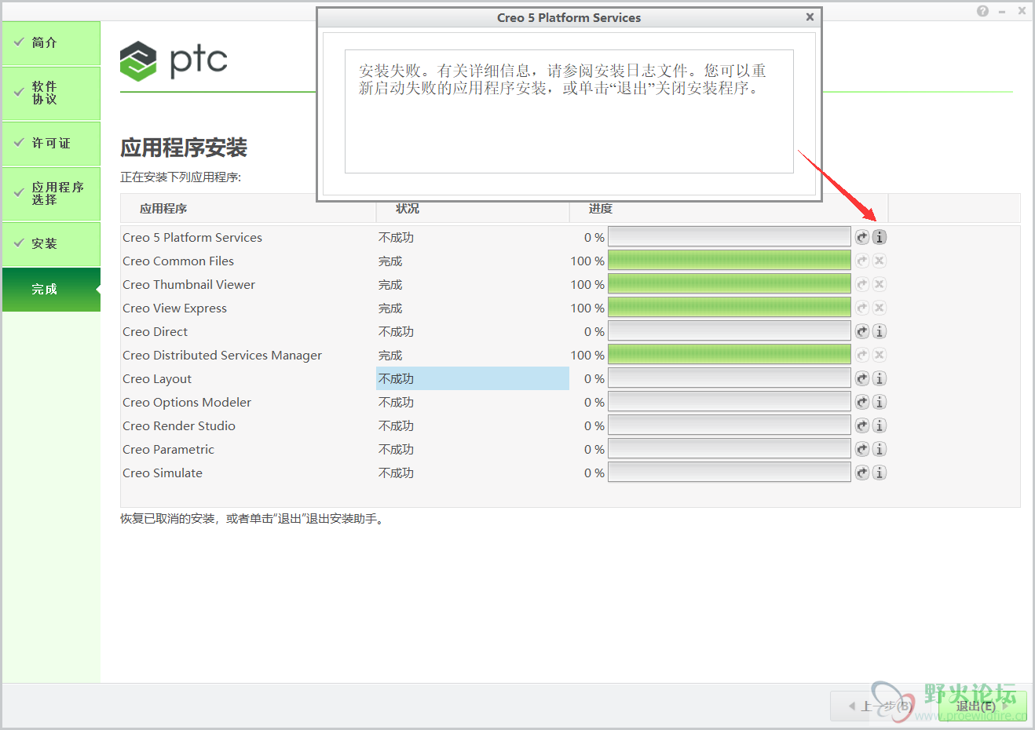The height and width of the screenshot is (730, 1035).
Task: Click 100 % value of Creo View Express
Action: click(x=587, y=308)
